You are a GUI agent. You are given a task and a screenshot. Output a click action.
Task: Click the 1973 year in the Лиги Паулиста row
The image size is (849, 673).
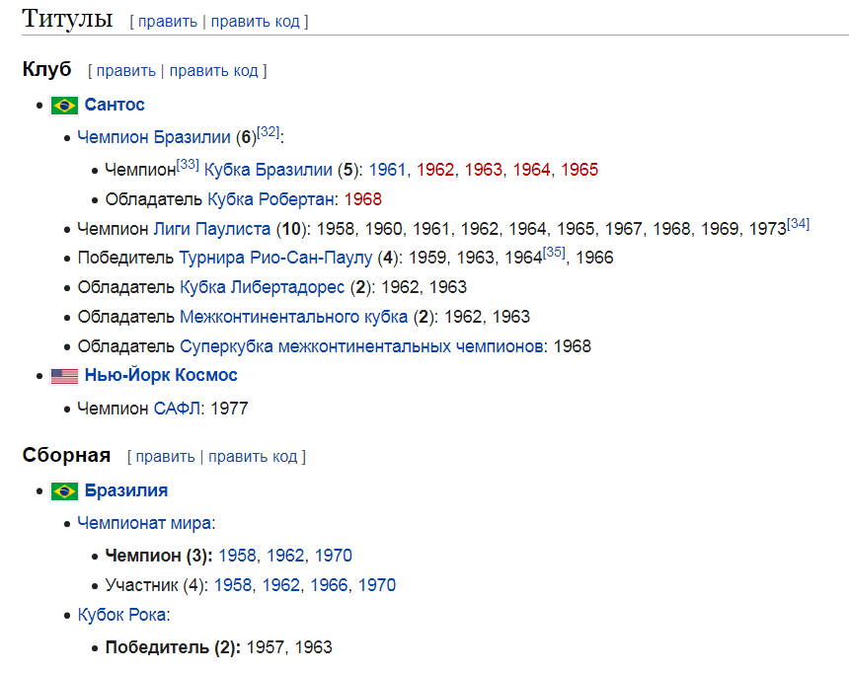point(768,230)
